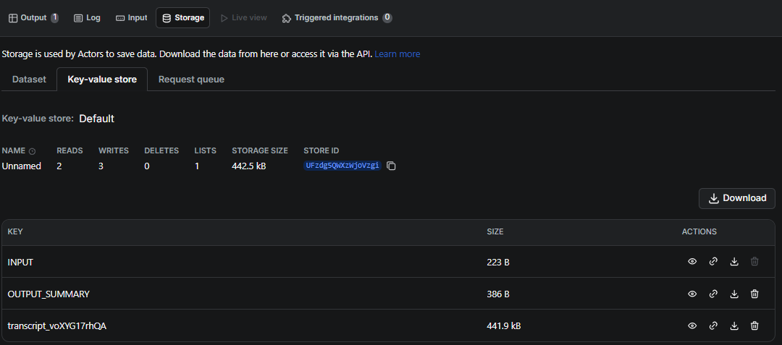
Task: Click the SIZE column header
Action: [495, 231]
